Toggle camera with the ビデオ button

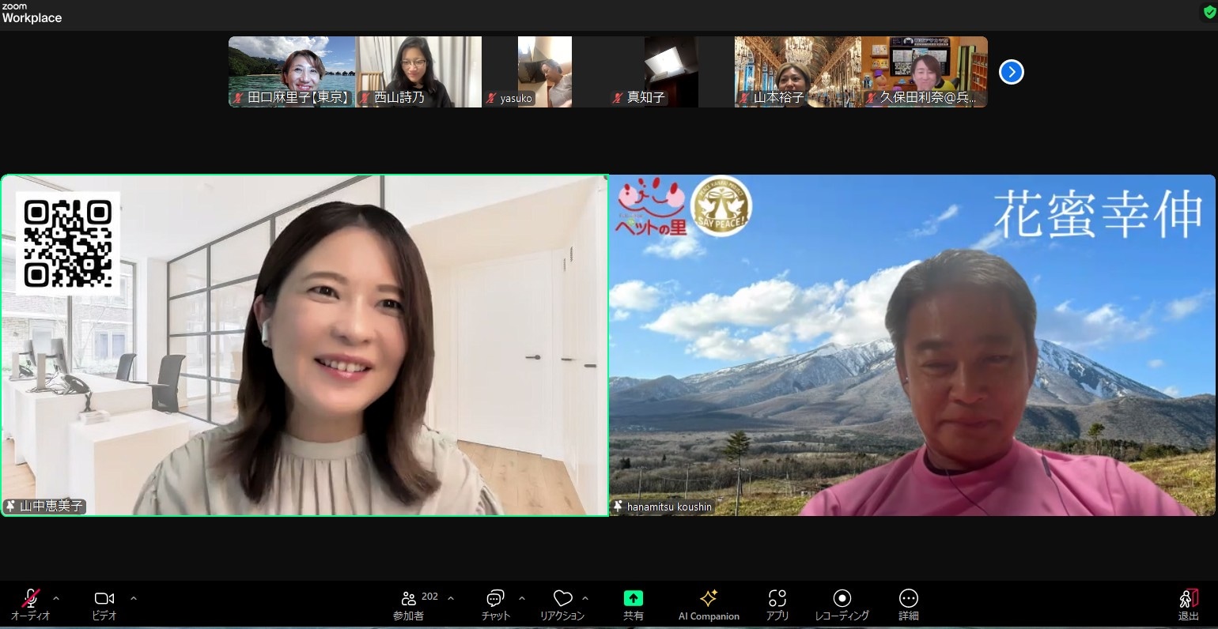tap(104, 604)
